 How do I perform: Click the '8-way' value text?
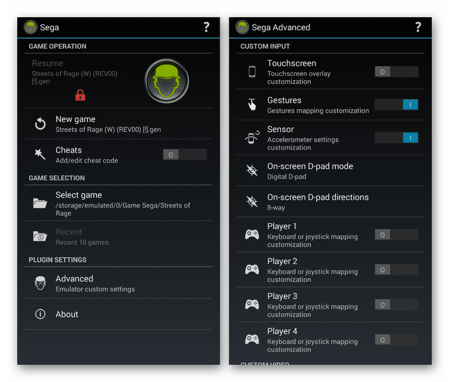coord(276,208)
